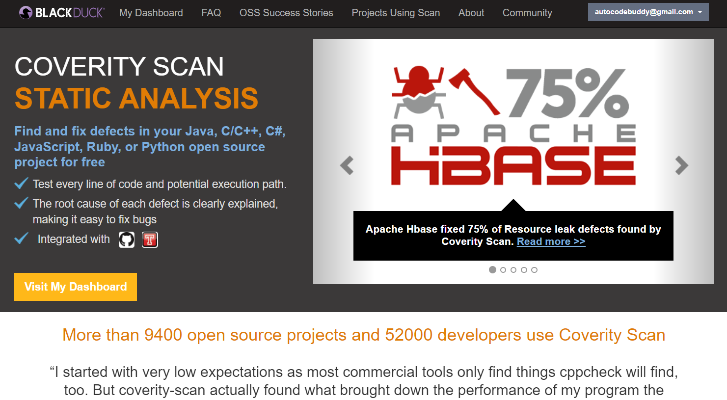Follow the Read more >> link

(551, 241)
